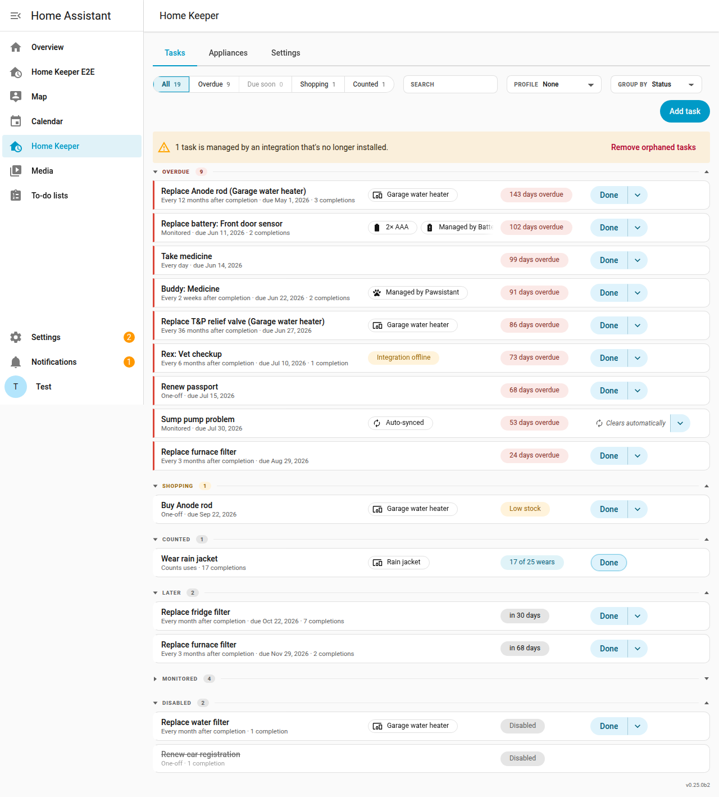Click the 2× AAA battery chip
719x797 pixels.
[x=393, y=227]
